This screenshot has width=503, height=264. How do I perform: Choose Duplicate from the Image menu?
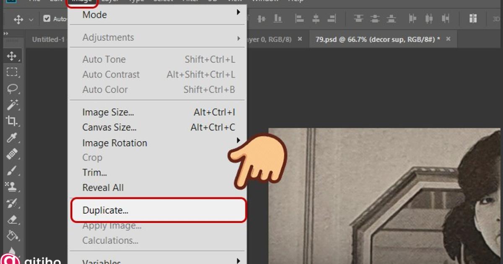point(158,210)
